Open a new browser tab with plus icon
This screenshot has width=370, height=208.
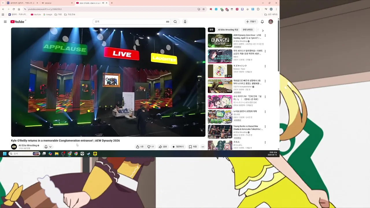(x=112, y=3)
